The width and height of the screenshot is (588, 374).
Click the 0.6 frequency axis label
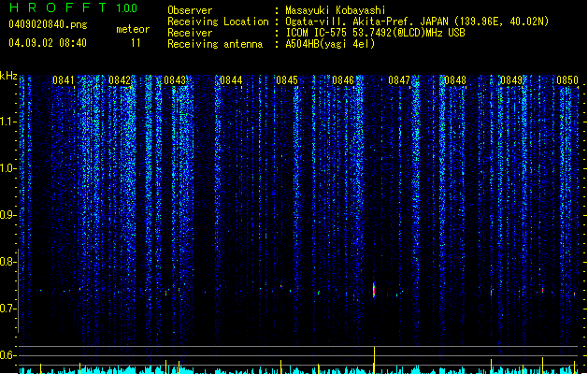tap(8, 355)
